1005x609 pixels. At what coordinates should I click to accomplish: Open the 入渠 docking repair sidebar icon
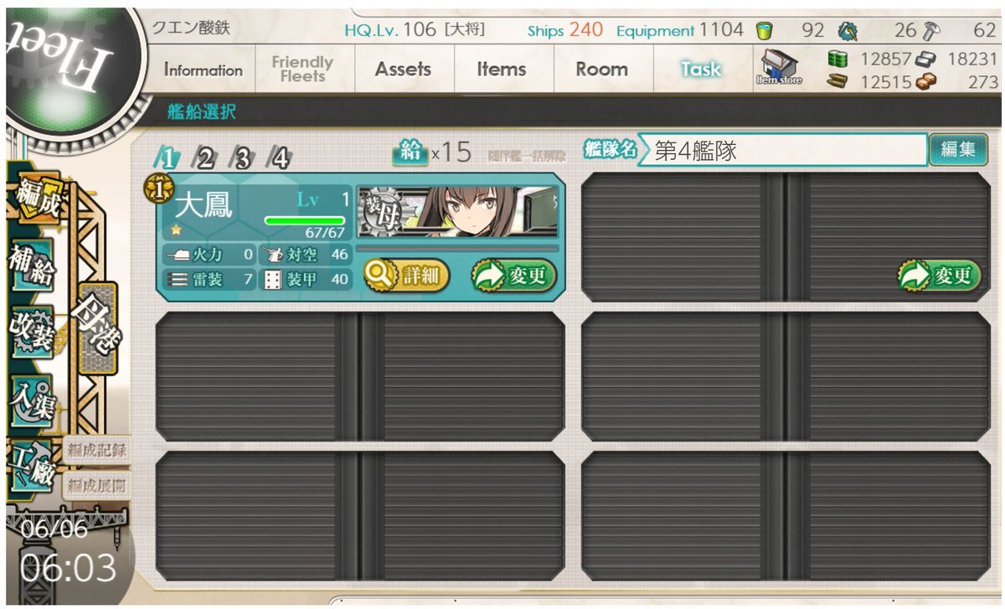click(x=32, y=396)
